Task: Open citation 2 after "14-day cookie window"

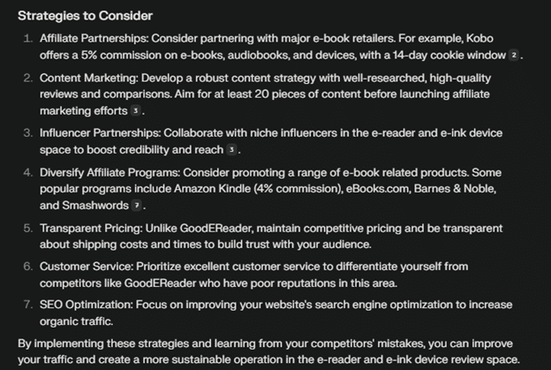Action: tap(515, 56)
